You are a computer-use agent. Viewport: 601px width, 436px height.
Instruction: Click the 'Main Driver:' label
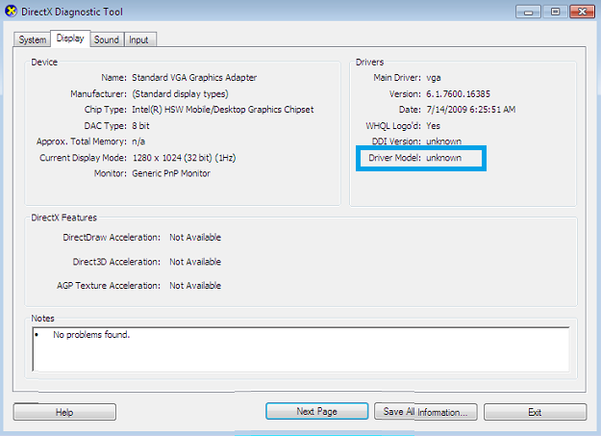397,78
